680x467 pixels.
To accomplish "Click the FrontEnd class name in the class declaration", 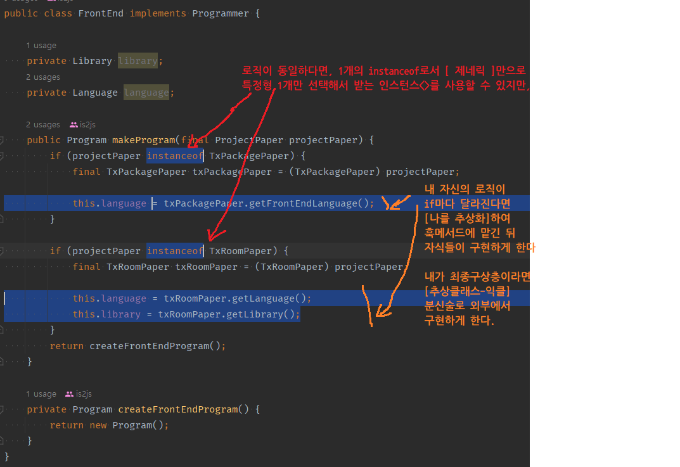I will coord(101,13).
